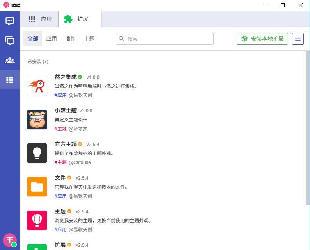The image size is (310, 250).
Task: Click the 安装本地扩展 button
Action: 262,39
